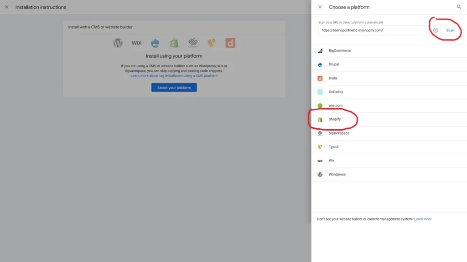Open search in the Choose a platform panel
The width and height of the screenshot is (467, 262).
(x=459, y=7)
